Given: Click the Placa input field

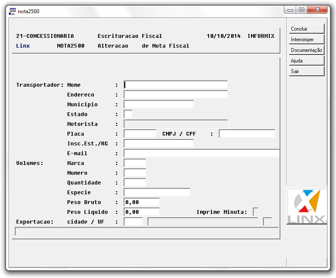Looking at the screenshot, I should tap(140, 133).
